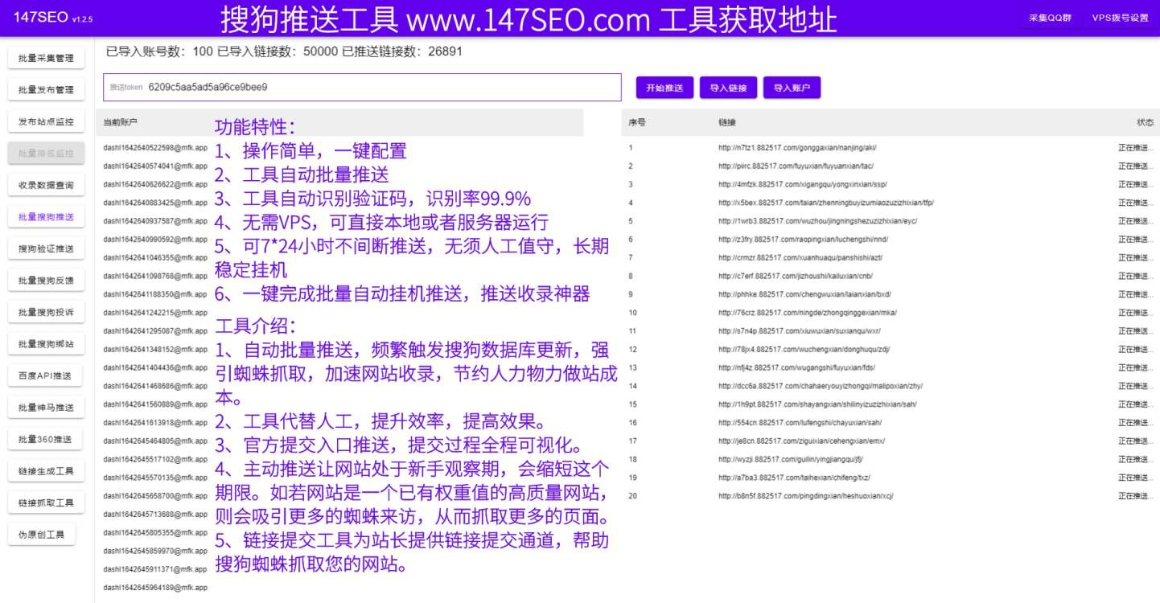Select 发布站点监控 from the sidebar
Screen dimensions: 1160x603
point(46,121)
